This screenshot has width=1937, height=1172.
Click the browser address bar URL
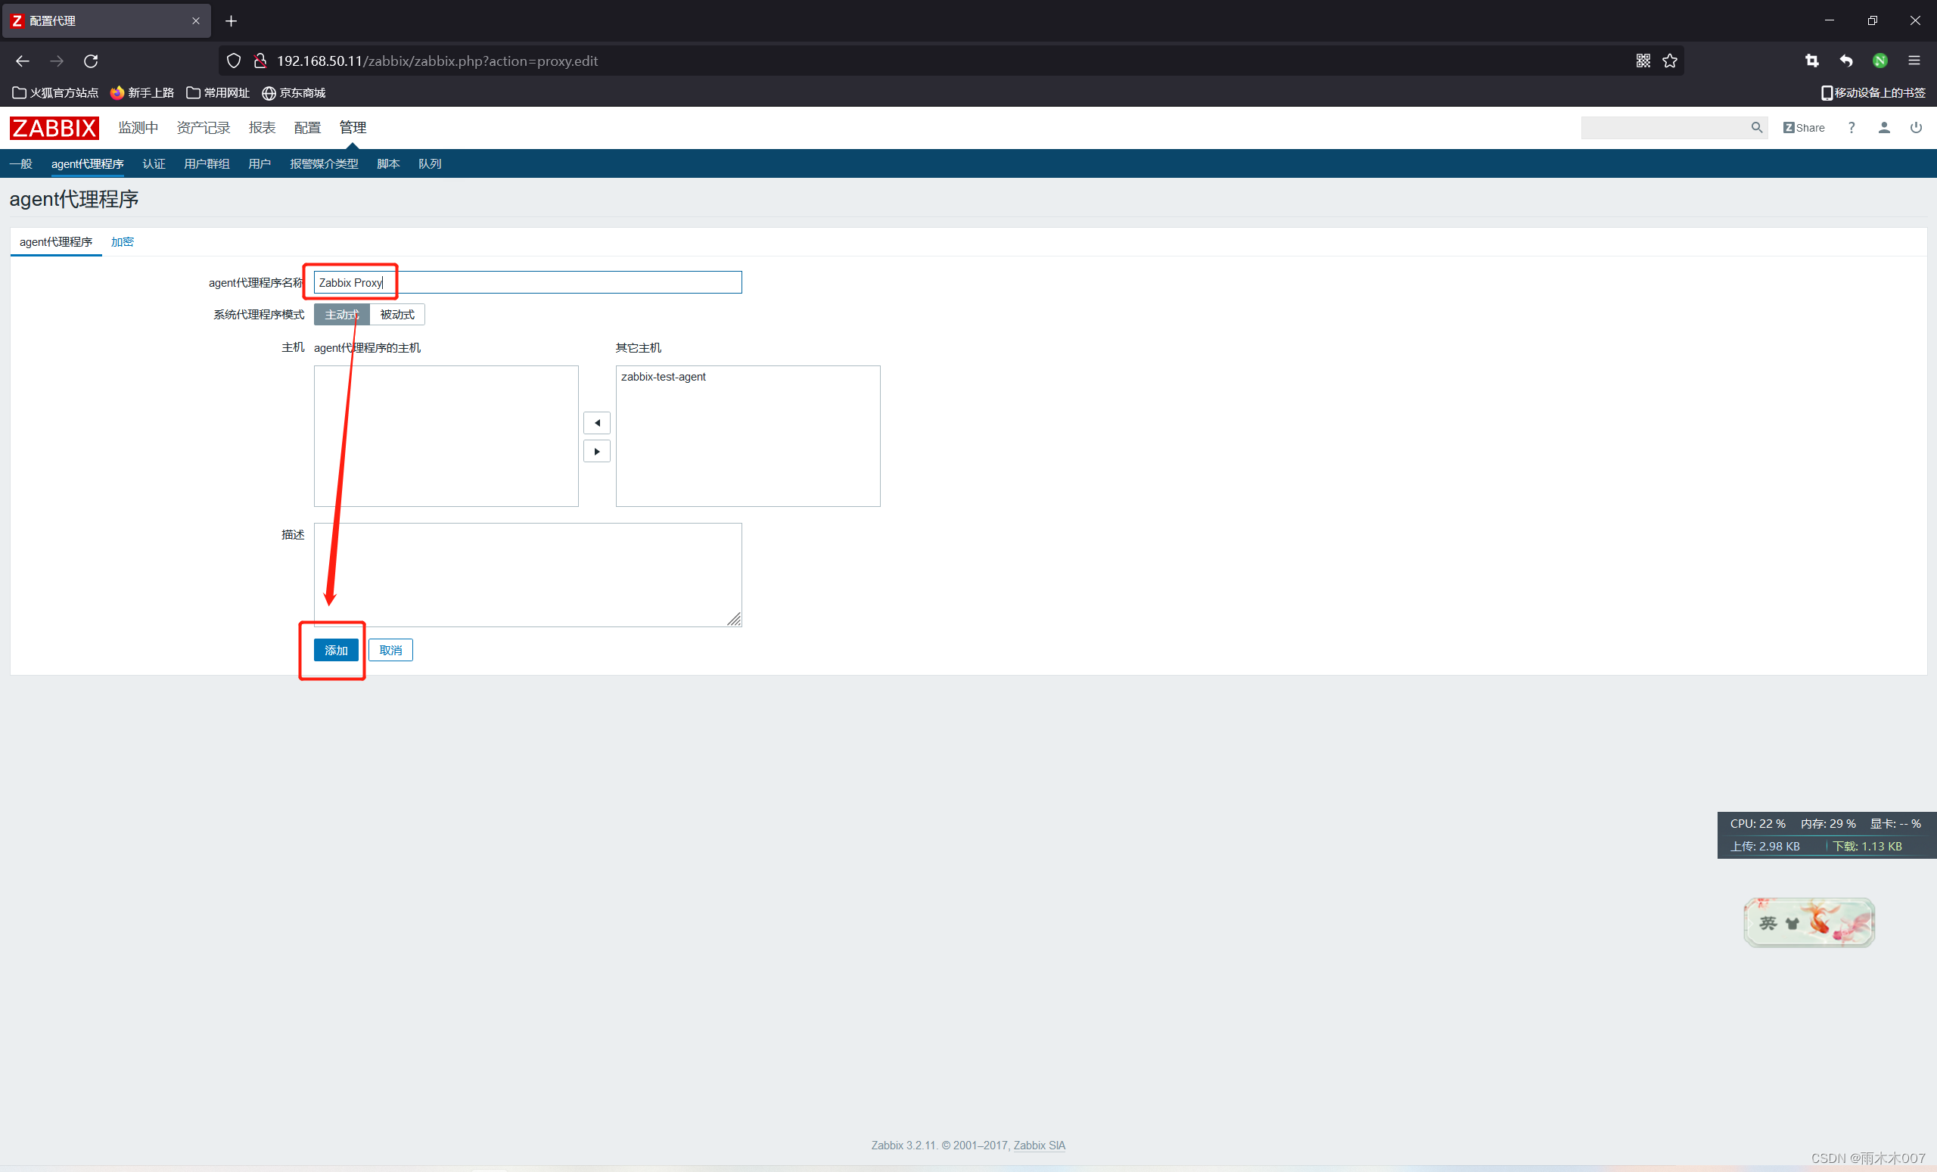[437, 61]
